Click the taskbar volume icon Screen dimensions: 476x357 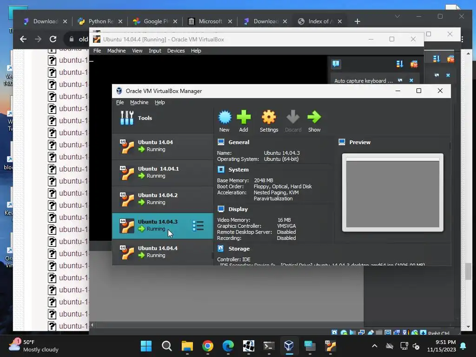point(416,346)
